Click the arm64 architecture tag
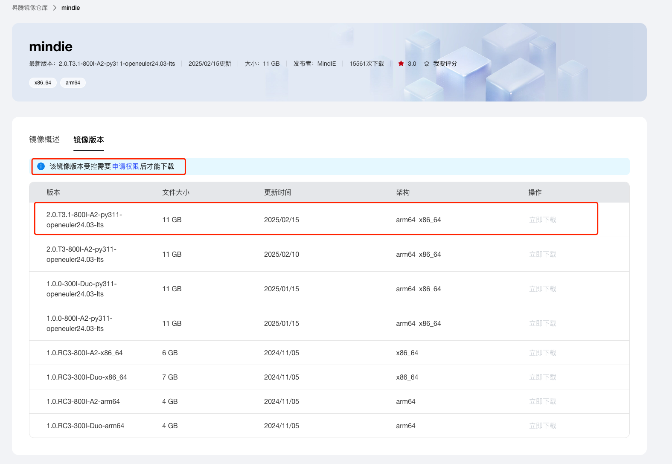Viewport: 672px width, 464px height. 73,83
